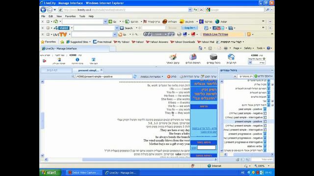Switch to the first home page editor tab
The image size is (314, 176).
56,70
